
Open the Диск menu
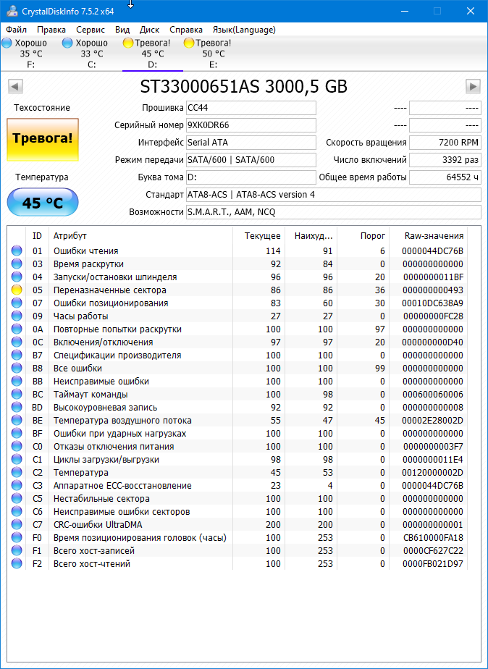150,30
